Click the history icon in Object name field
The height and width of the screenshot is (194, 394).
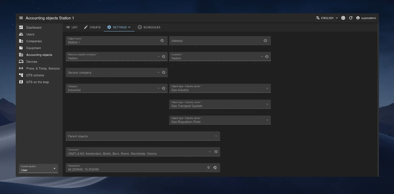coord(162,41)
